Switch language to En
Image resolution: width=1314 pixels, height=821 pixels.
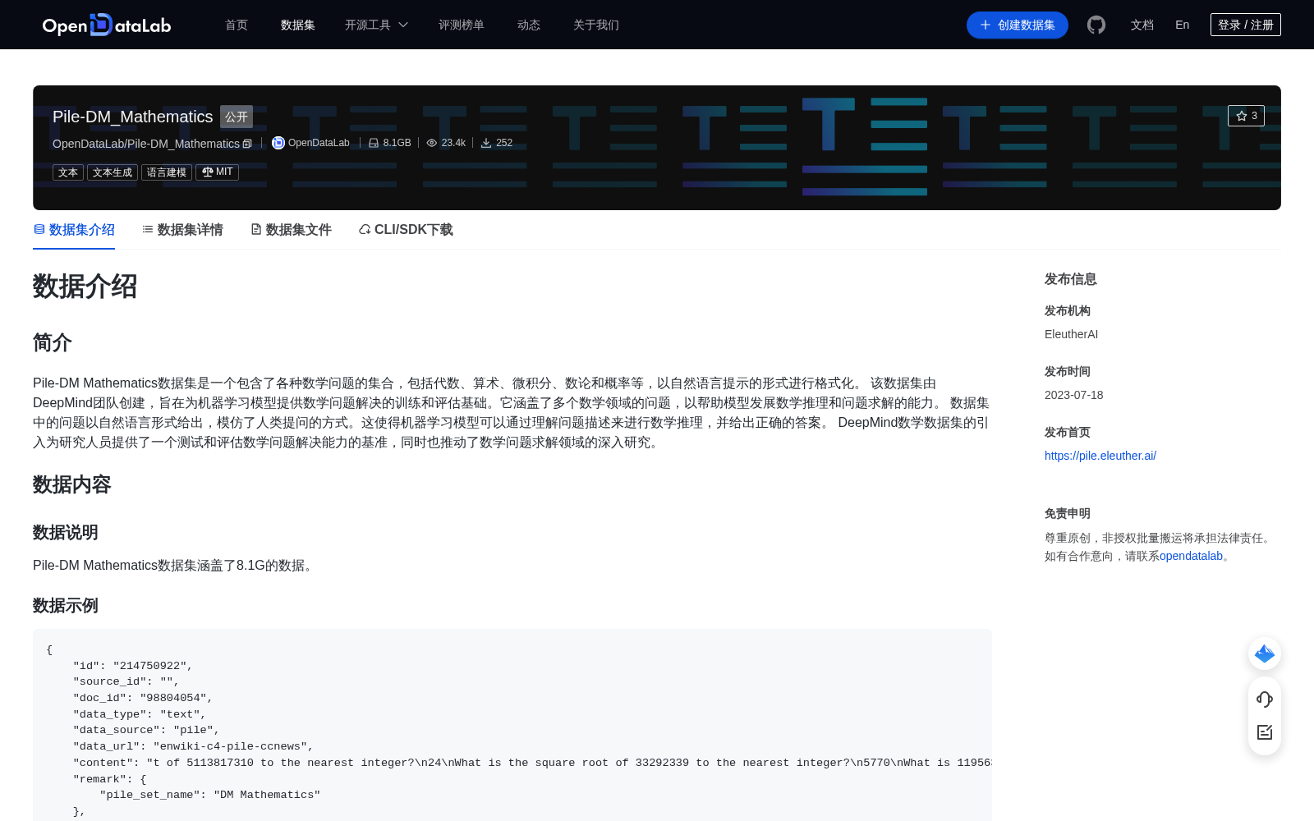[1183, 25]
